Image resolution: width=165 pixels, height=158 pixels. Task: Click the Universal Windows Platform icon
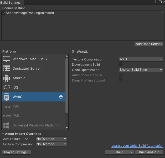(x=7, y=125)
